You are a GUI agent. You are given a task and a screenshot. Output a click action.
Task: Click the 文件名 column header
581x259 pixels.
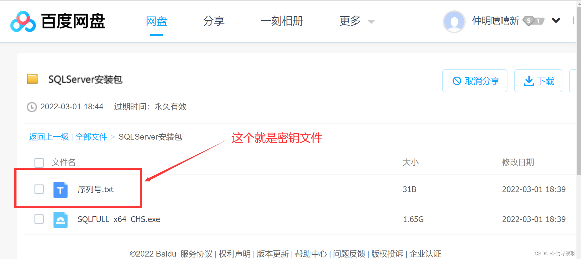coord(63,162)
